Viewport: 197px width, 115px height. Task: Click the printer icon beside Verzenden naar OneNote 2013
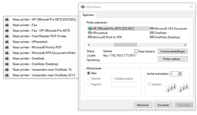pos(7,75)
